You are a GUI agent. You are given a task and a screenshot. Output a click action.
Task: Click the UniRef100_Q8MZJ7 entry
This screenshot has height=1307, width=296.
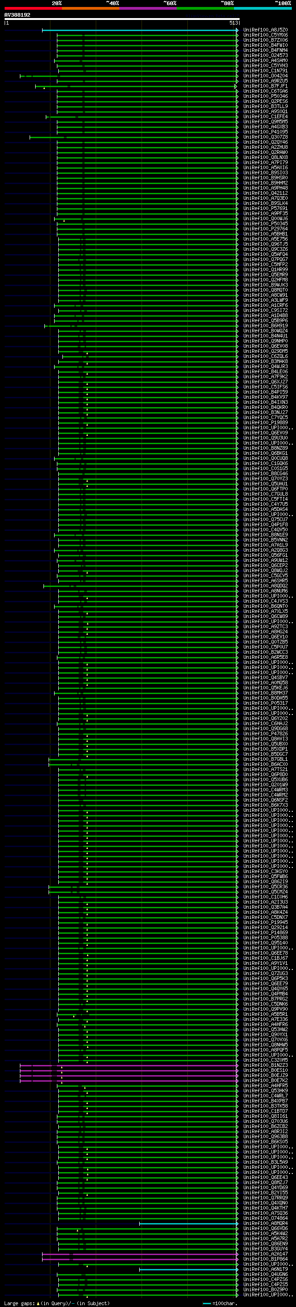pos(265,1183)
